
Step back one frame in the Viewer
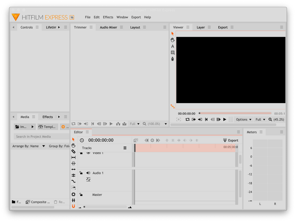coord(212,120)
